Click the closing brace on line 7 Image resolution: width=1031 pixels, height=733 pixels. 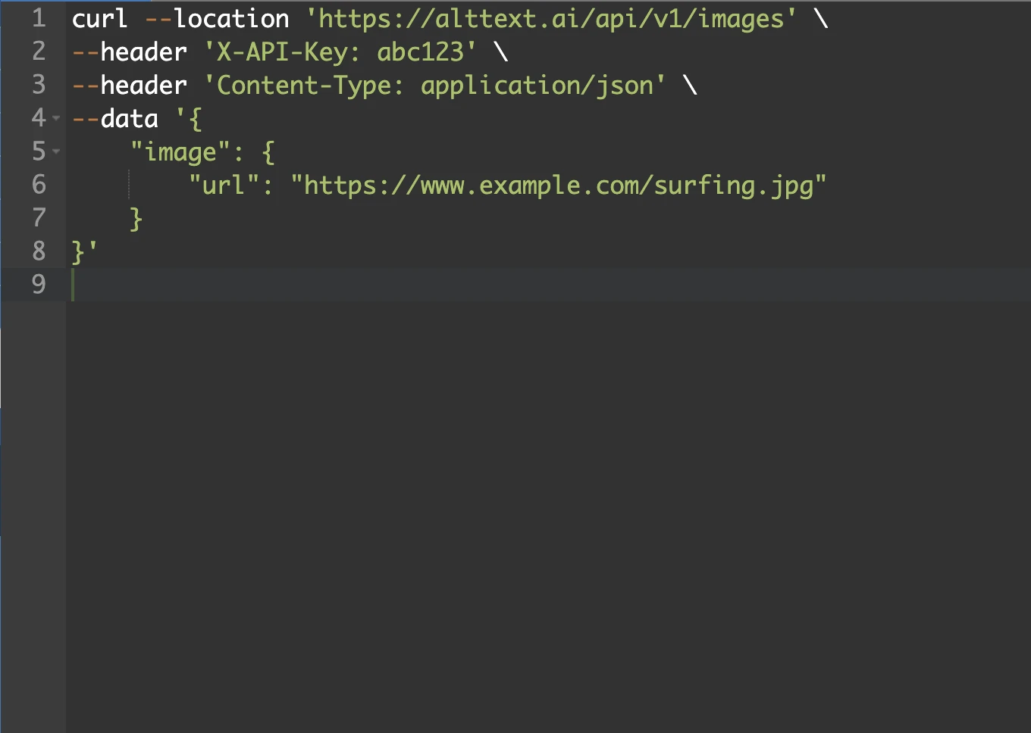136,219
